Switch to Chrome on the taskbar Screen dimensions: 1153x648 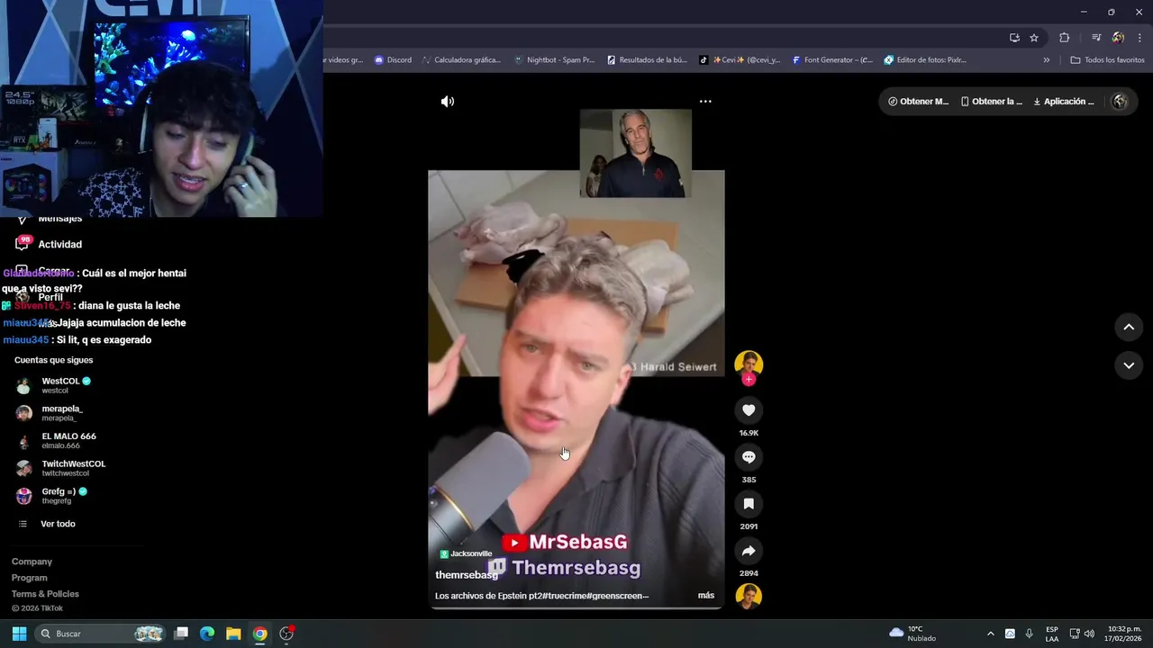pyautogui.click(x=259, y=634)
